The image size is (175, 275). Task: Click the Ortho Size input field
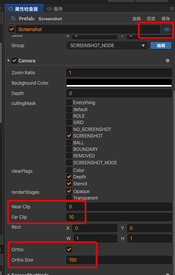(x=119, y=260)
